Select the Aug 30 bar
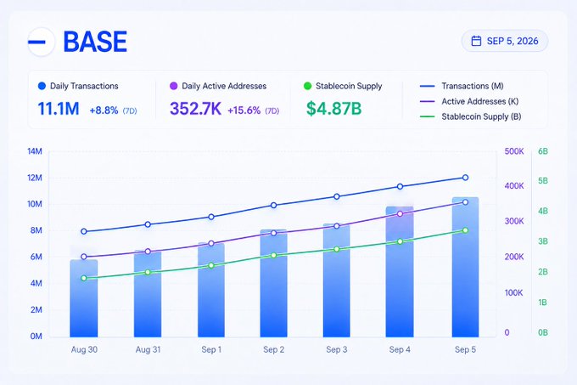Image resolution: width=577 pixels, height=385 pixels. pos(84,298)
